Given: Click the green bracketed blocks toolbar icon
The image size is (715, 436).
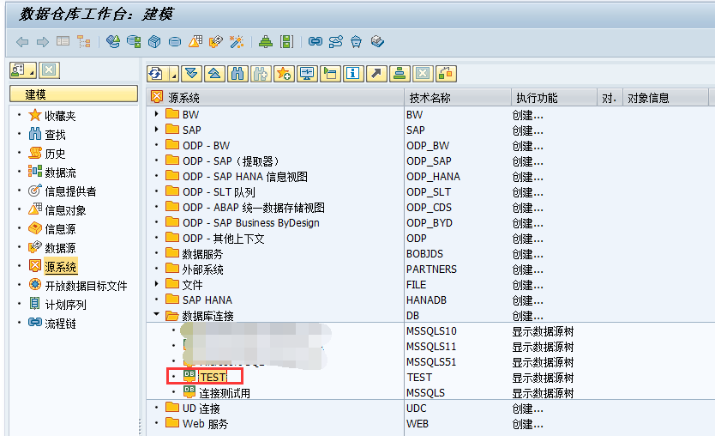Looking at the screenshot, I should [286, 42].
